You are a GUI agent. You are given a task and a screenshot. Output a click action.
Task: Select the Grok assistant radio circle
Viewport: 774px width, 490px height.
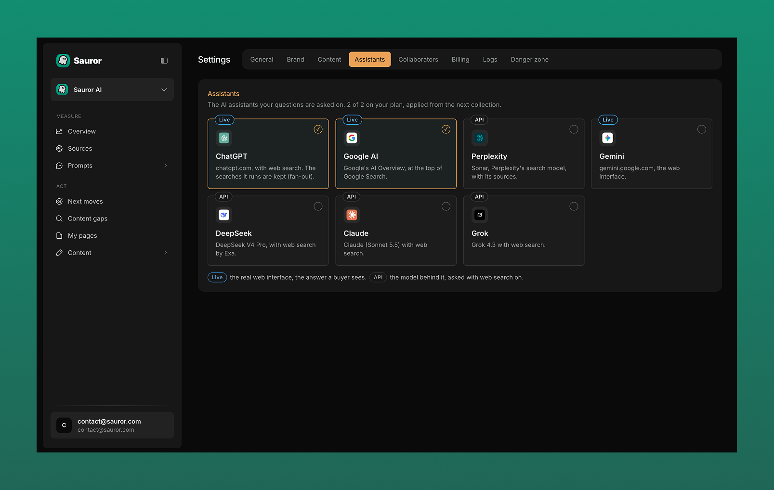point(574,206)
